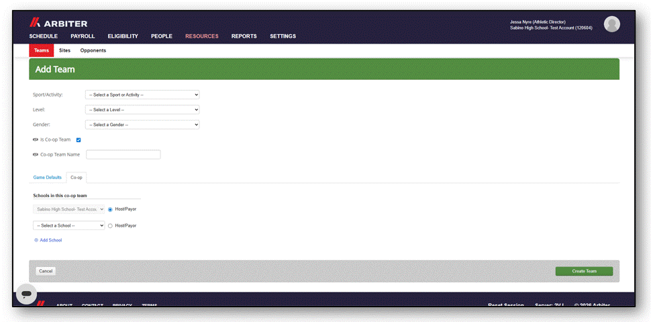Open the PAYROLL menu
Screen dimensions: 651x322
[x=83, y=36]
